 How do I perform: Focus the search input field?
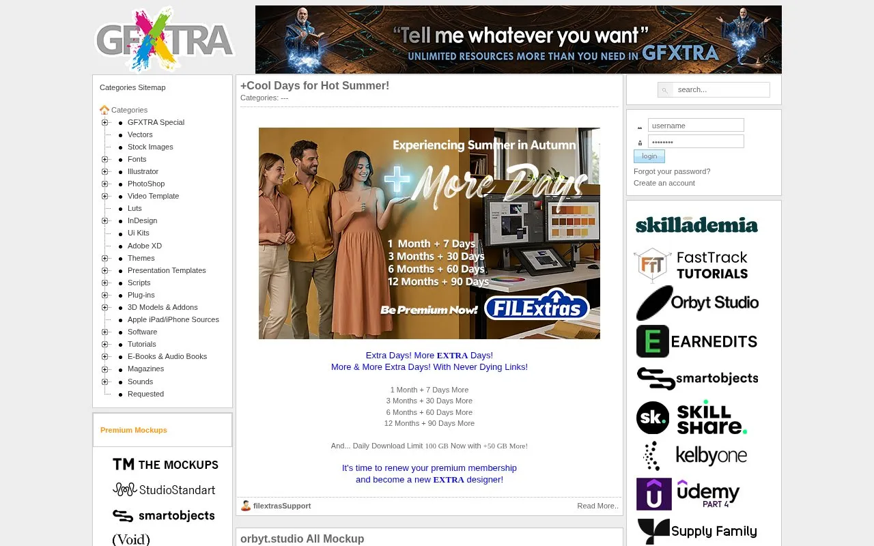click(x=721, y=90)
